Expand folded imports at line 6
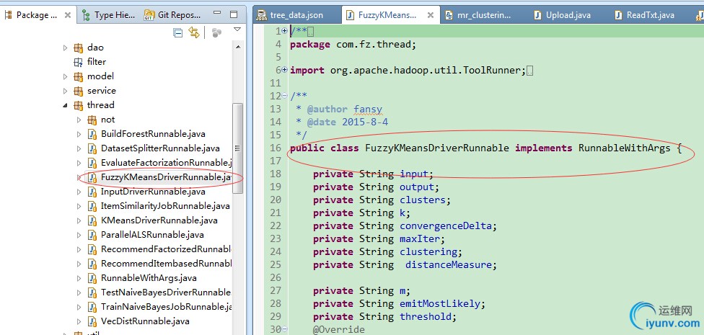The image size is (704, 335). 284,70
